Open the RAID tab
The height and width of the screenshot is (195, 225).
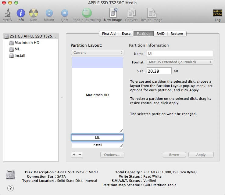click(x=161, y=34)
